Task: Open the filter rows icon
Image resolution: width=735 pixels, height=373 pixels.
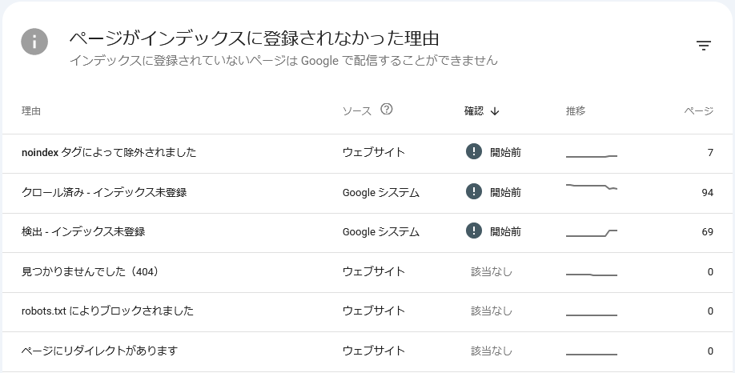Action: click(x=704, y=46)
